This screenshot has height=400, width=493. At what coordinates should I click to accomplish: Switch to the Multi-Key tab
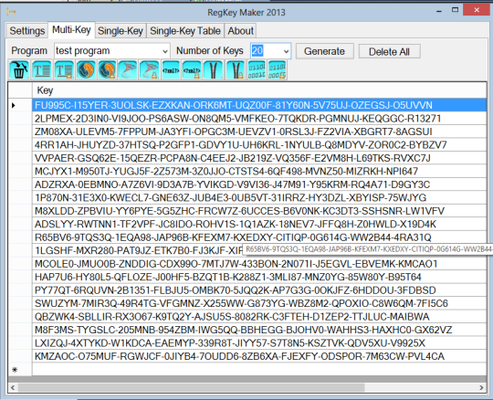71,30
